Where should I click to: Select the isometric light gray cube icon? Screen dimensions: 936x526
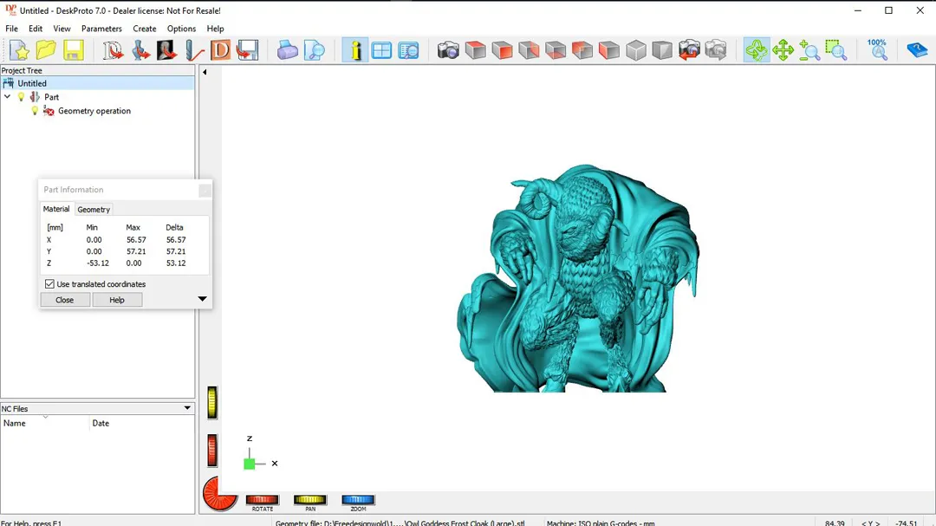pyautogui.click(x=636, y=50)
